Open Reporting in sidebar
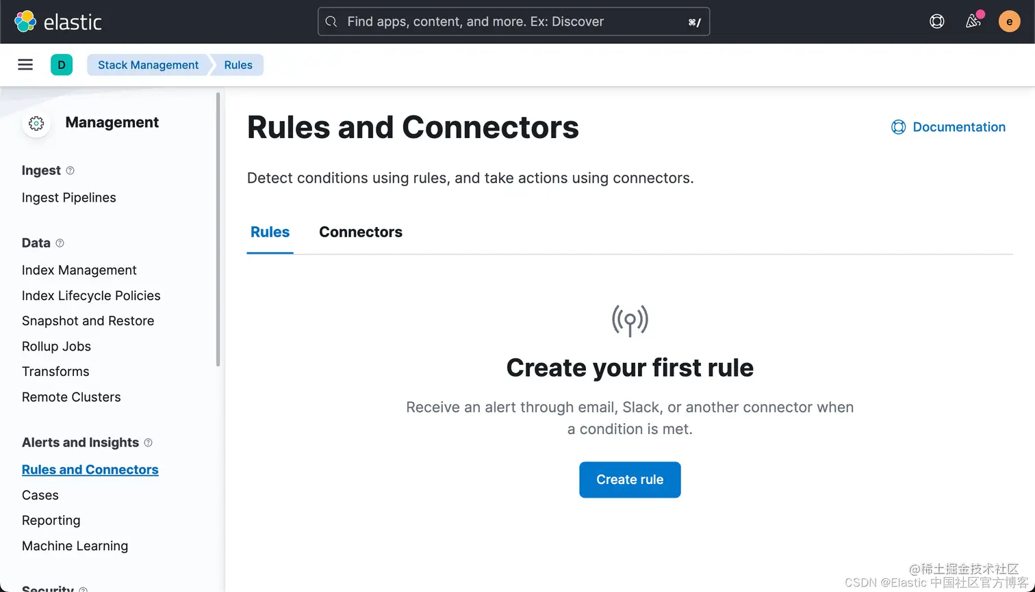Image resolution: width=1035 pixels, height=592 pixels. tap(51, 520)
